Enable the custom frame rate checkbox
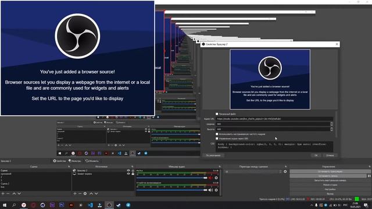The width and height of the screenshot is (372, 209). (217, 134)
